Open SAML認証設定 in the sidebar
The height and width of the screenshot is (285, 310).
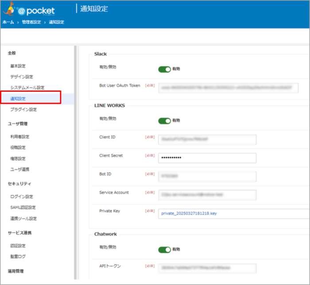pyautogui.click(x=23, y=208)
